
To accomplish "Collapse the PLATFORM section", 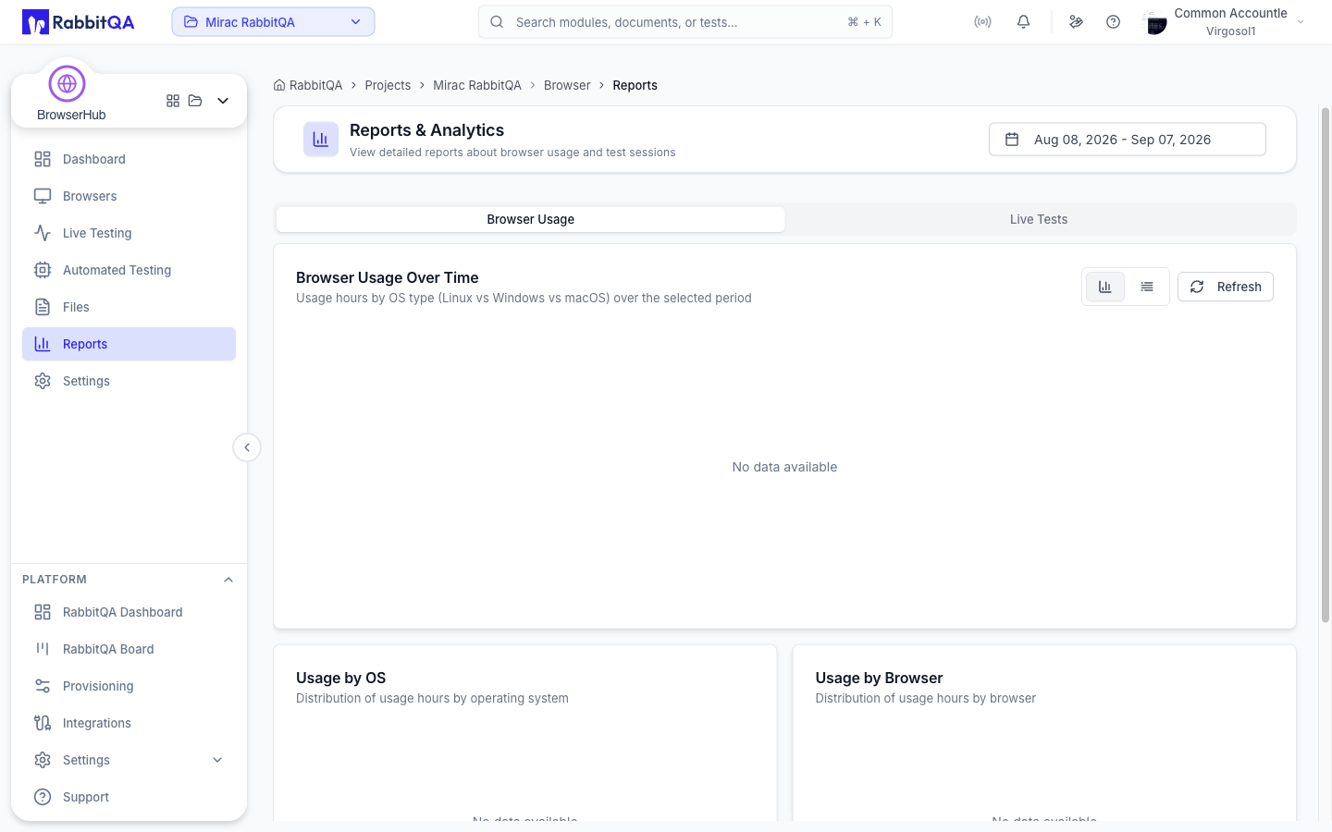I will coord(228,580).
